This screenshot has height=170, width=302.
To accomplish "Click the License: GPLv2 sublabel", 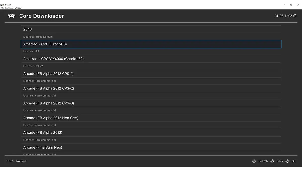I will [x=33, y=66].
